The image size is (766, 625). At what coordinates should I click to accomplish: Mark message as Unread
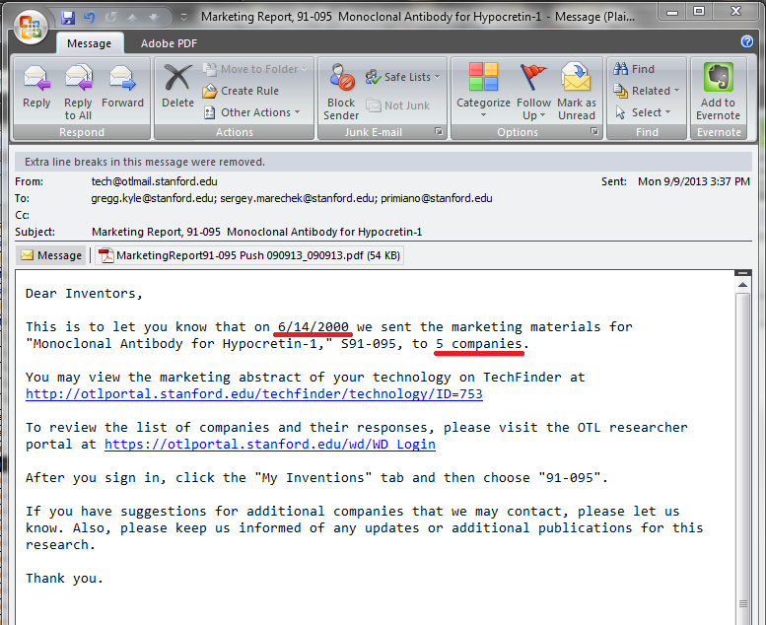pyautogui.click(x=577, y=90)
